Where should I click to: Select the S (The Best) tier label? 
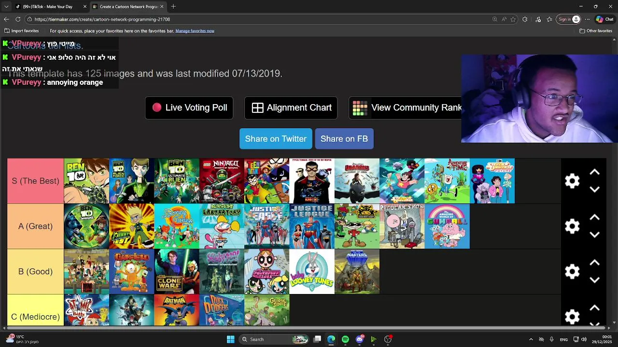click(35, 181)
